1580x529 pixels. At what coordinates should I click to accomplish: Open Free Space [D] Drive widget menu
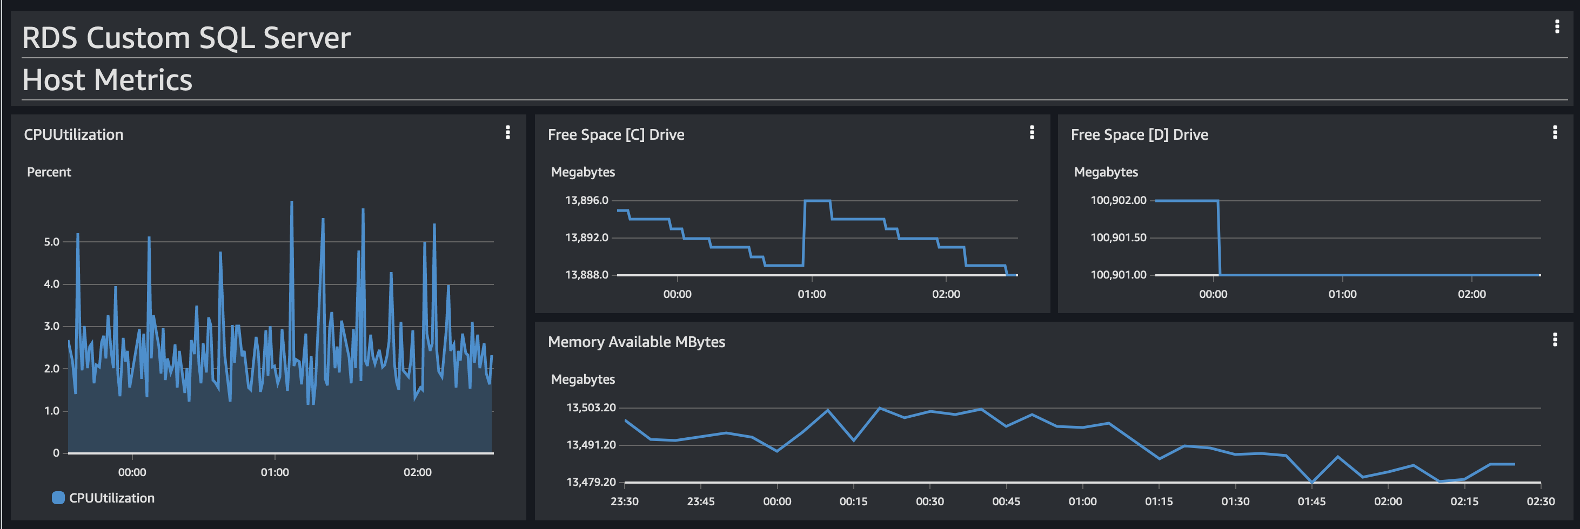point(1555,132)
